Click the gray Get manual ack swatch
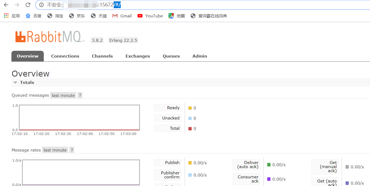The width and height of the screenshot is (370, 186). [x=347, y=167]
